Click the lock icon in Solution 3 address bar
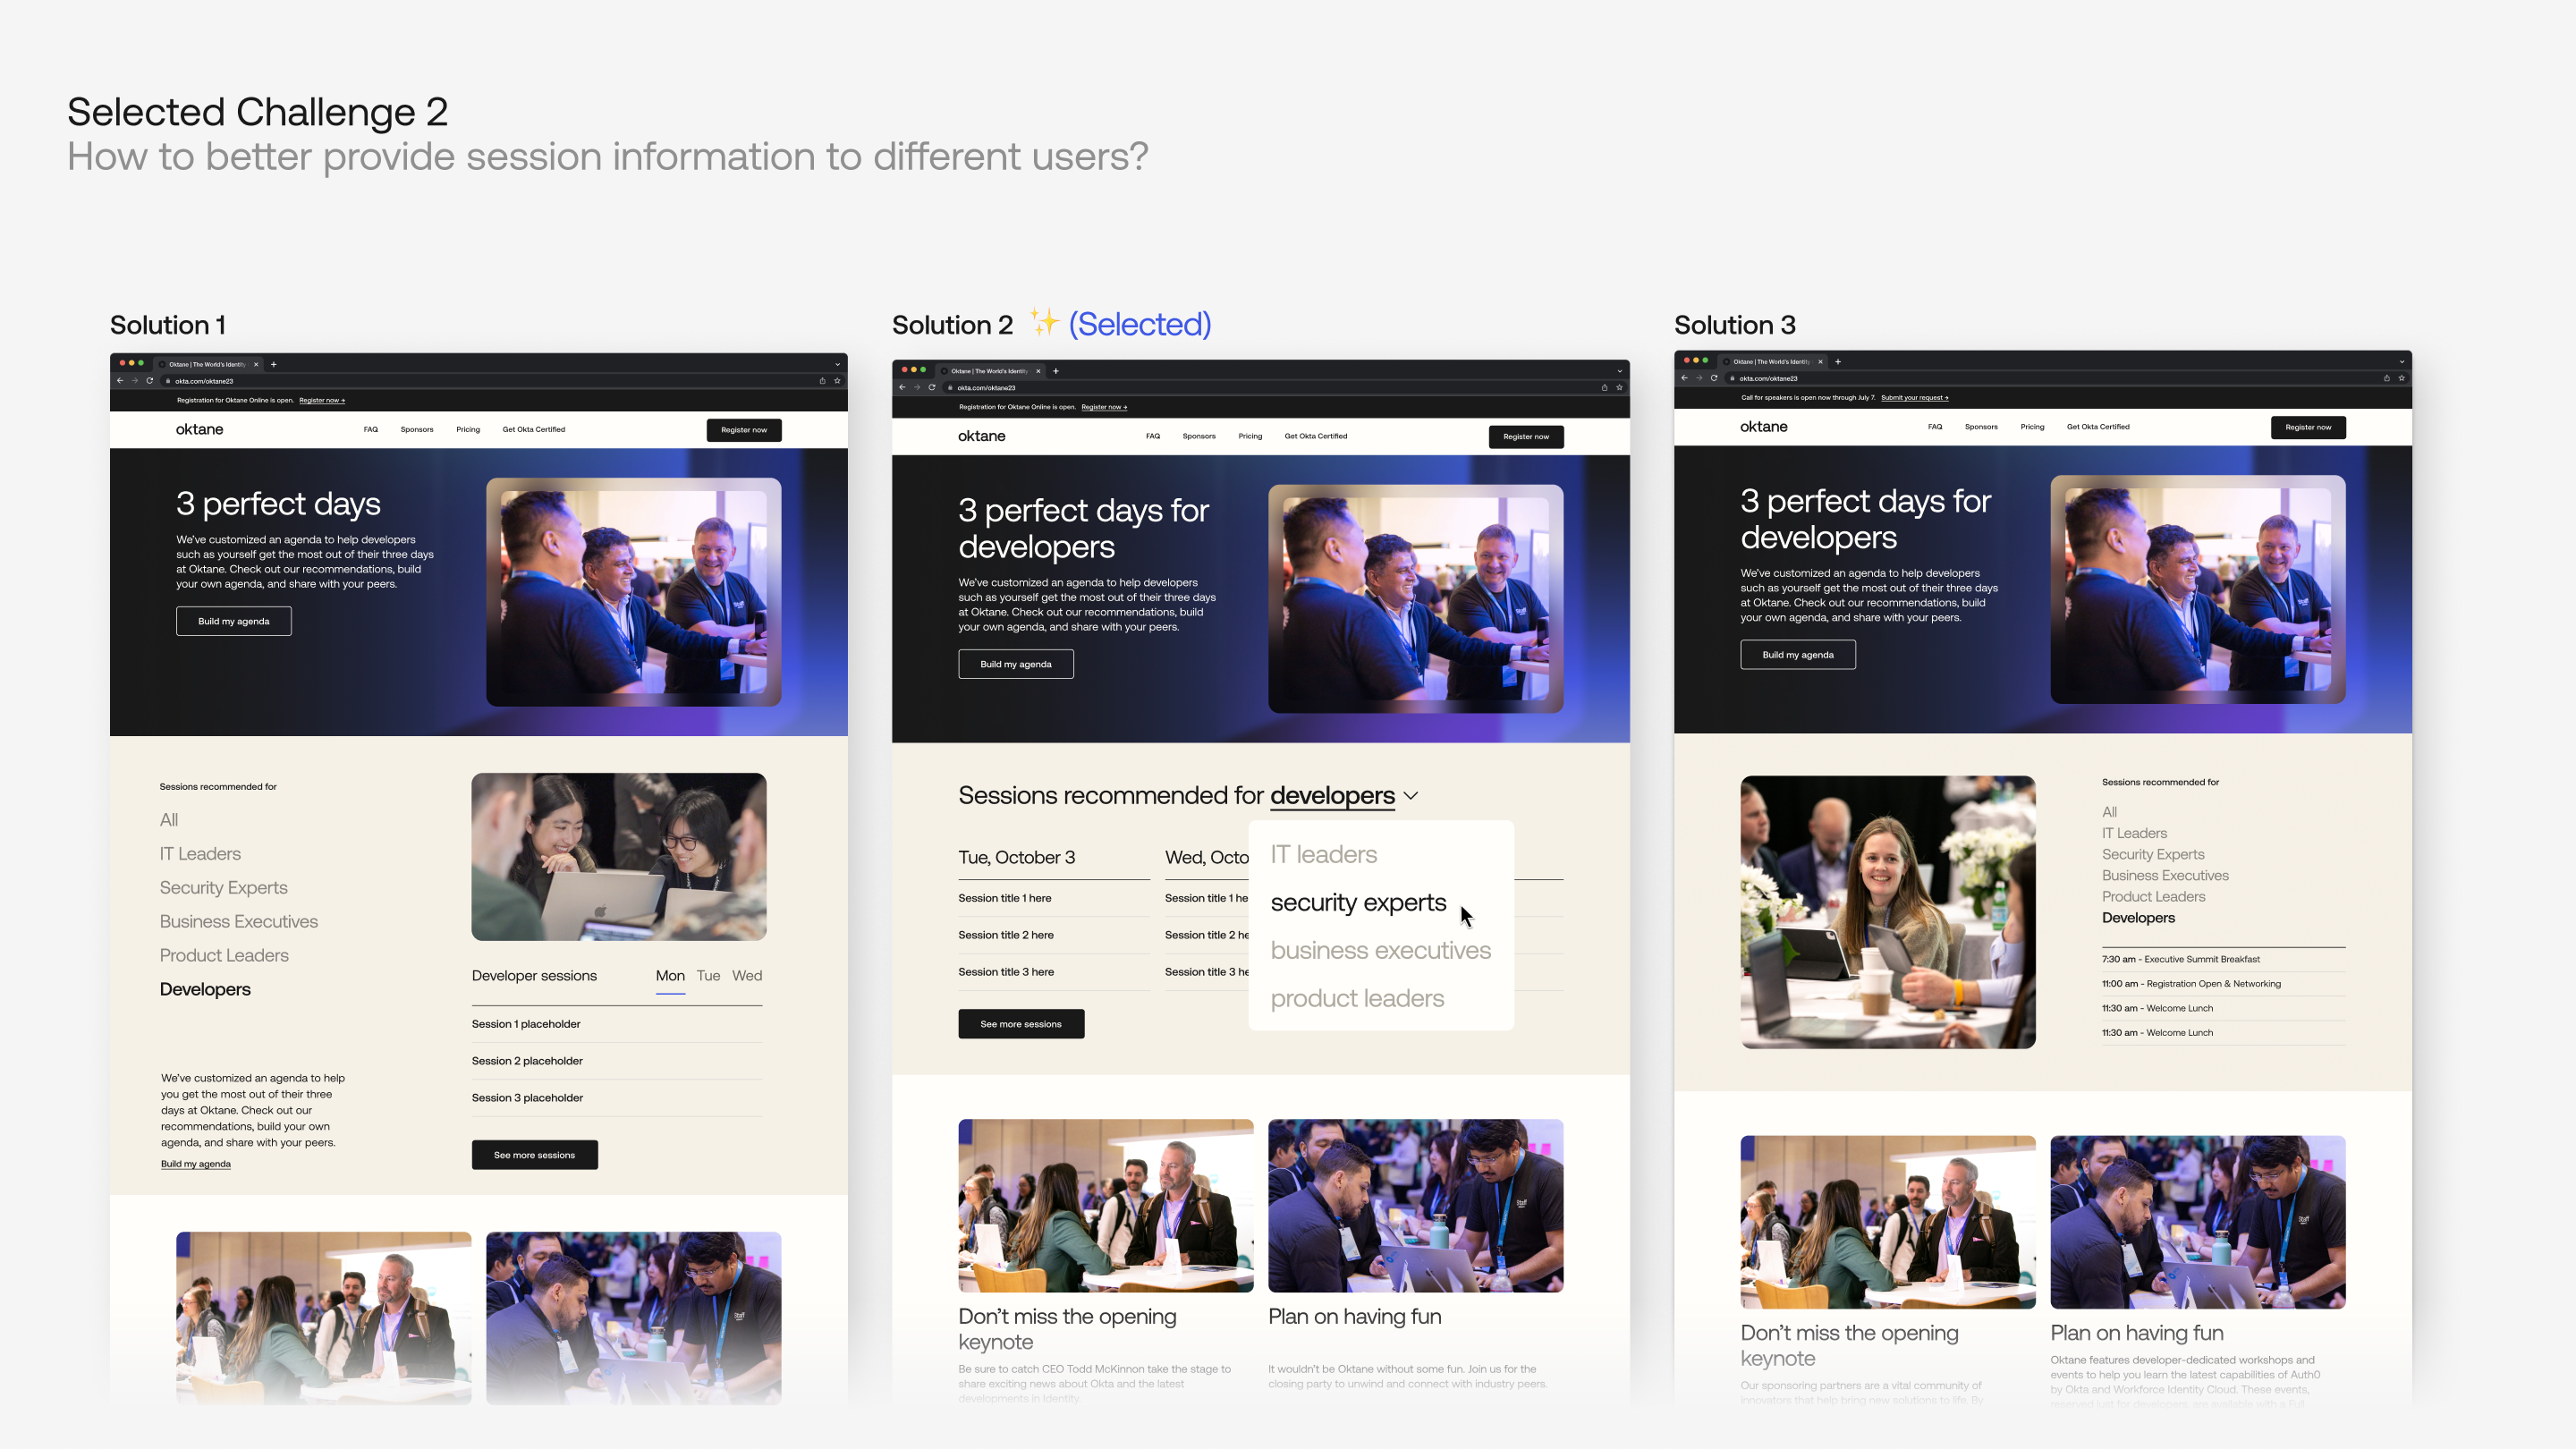 pyautogui.click(x=1732, y=378)
